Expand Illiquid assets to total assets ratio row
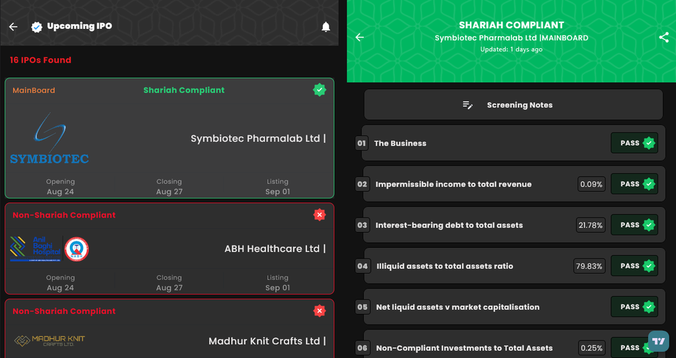676x358 pixels. pyautogui.click(x=514, y=266)
